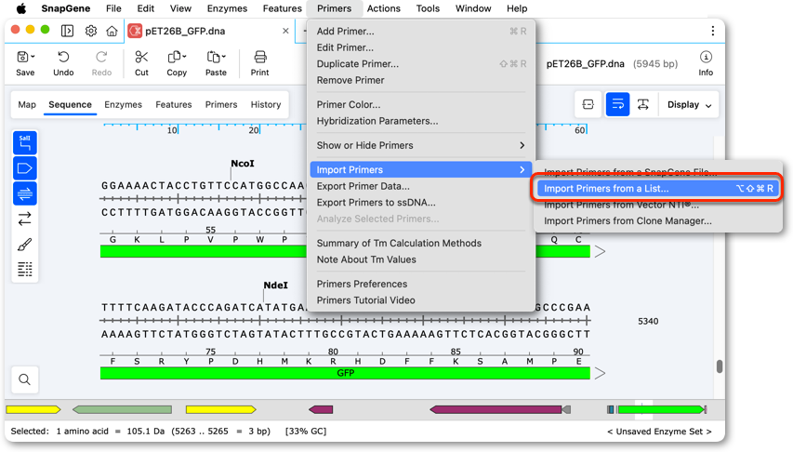Toggle show features arrow button
Viewport: 793px width, 452px height.
(x=25, y=168)
